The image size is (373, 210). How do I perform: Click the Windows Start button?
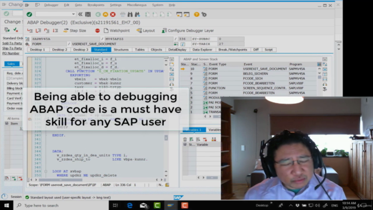coord(6,205)
